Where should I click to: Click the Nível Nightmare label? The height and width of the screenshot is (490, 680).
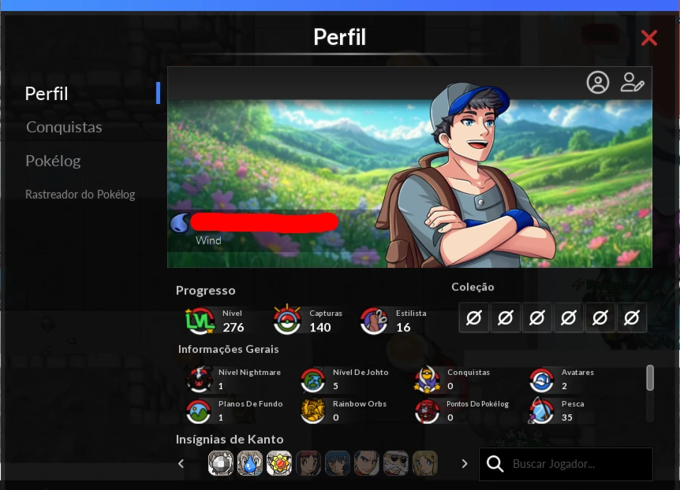coord(249,372)
